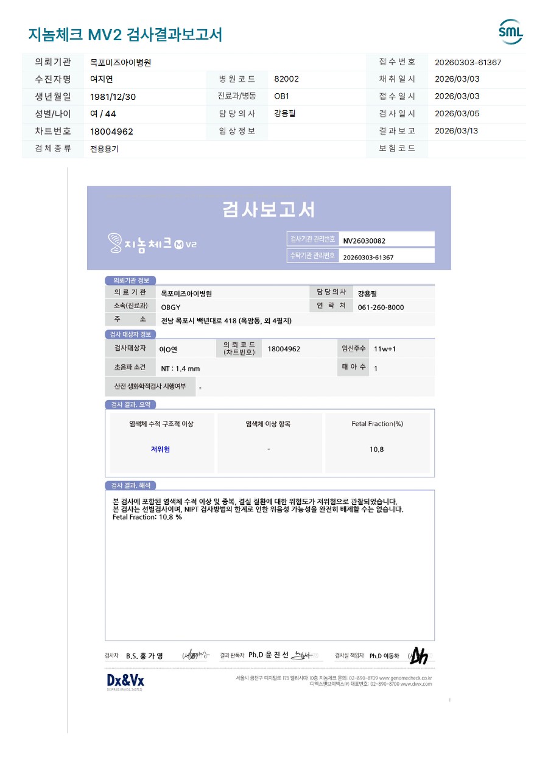Open the www.genomecheck.co.kr address in the footer
The height and width of the screenshot is (774, 548).
406,678
